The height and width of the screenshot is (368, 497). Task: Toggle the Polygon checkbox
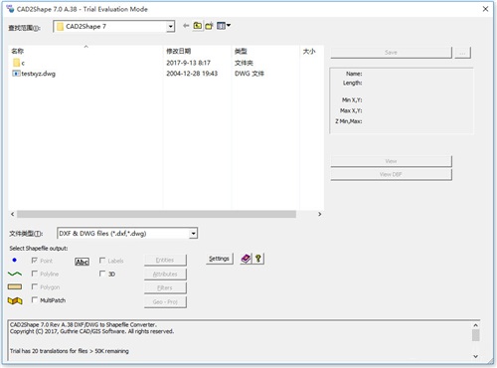pyautogui.click(x=34, y=286)
